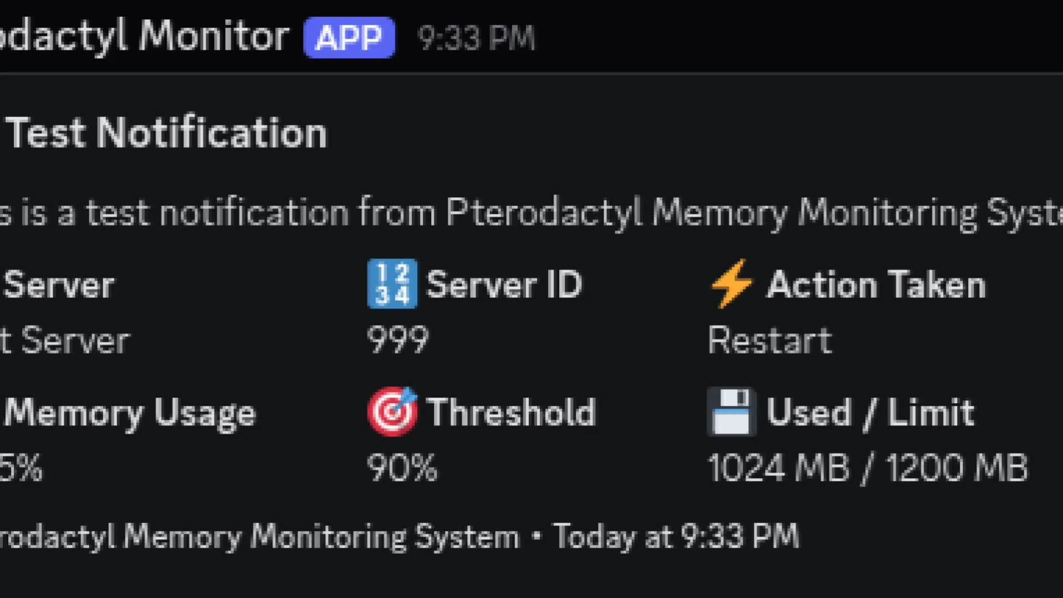Click the Server ID field label
This screenshot has width=1063, height=598.
click(x=504, y=285)
